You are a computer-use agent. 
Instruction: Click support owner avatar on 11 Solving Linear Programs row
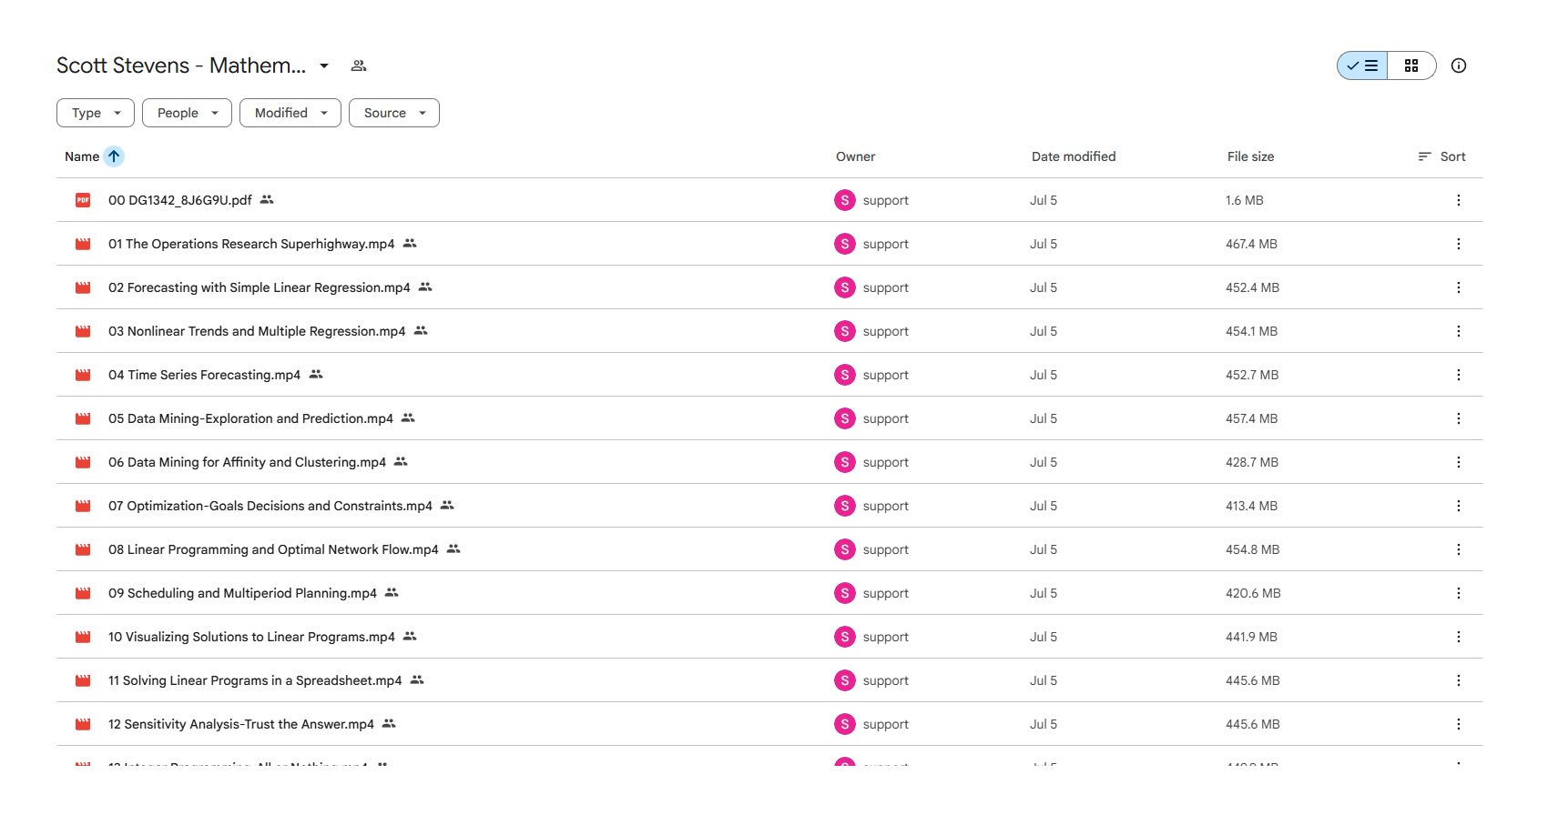(x=845, y=680)
